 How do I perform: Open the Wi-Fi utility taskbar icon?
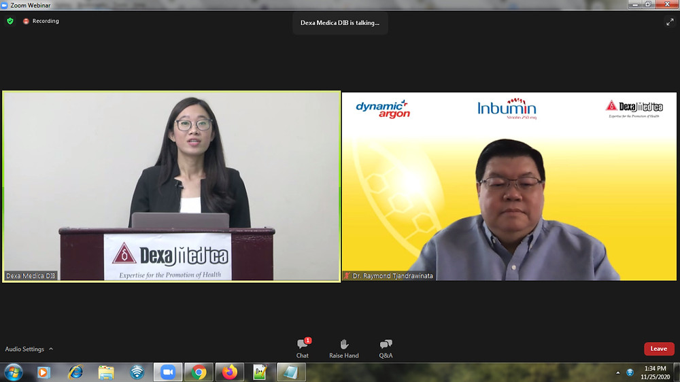tap(137, 372)
